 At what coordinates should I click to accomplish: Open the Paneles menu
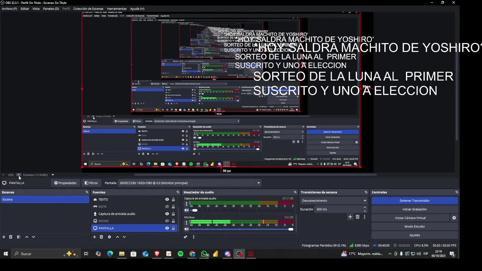coord(51,9)
